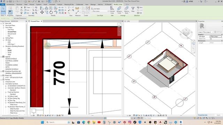Viewport: 223px width, 125px height.
Task: Click the Cope geometry tool
Action: (x=27, y=7)
